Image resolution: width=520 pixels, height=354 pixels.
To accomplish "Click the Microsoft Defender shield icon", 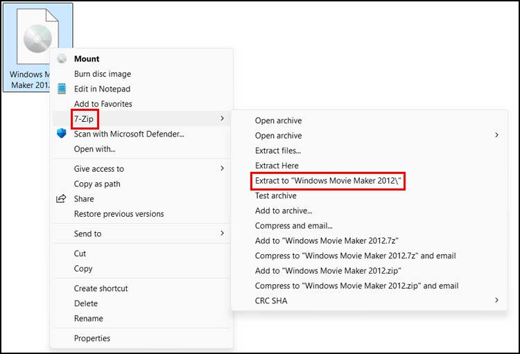I will (x=62, y=134).
